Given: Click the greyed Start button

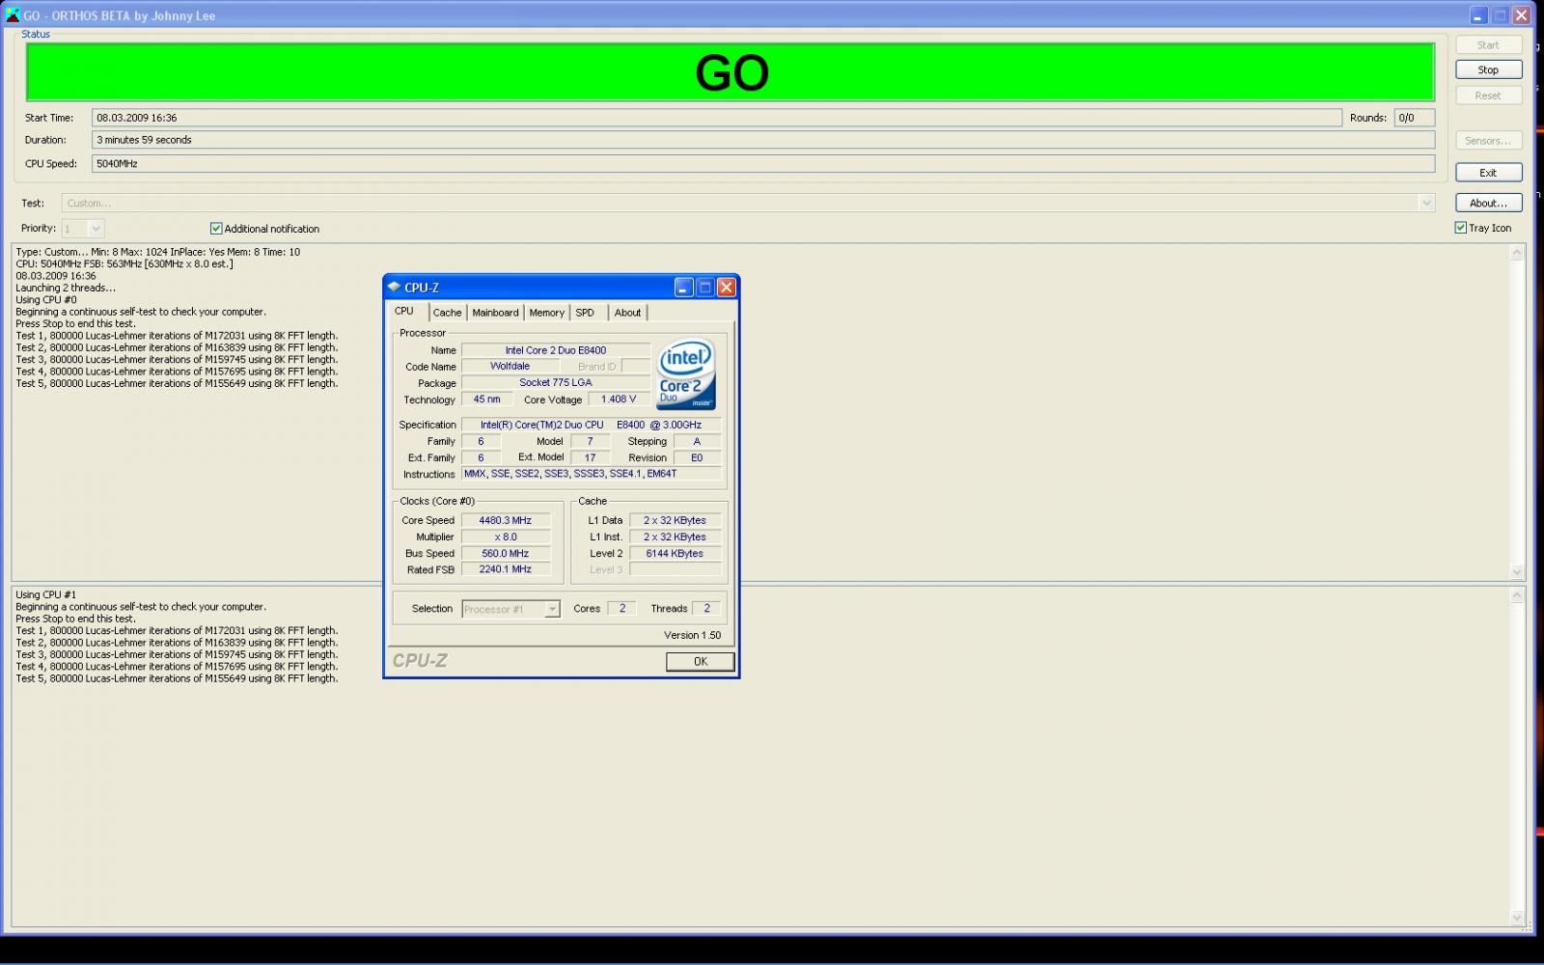Looking at the screenshot, I should [1488, 44].
